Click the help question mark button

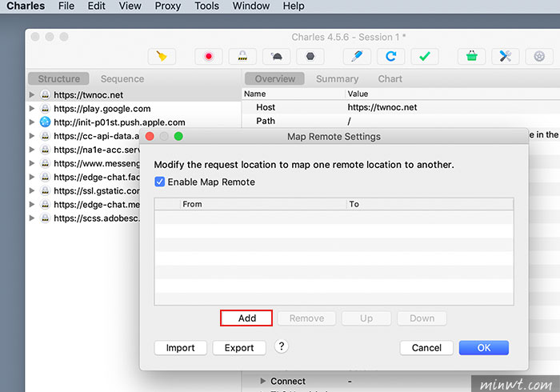pos(282,346)
